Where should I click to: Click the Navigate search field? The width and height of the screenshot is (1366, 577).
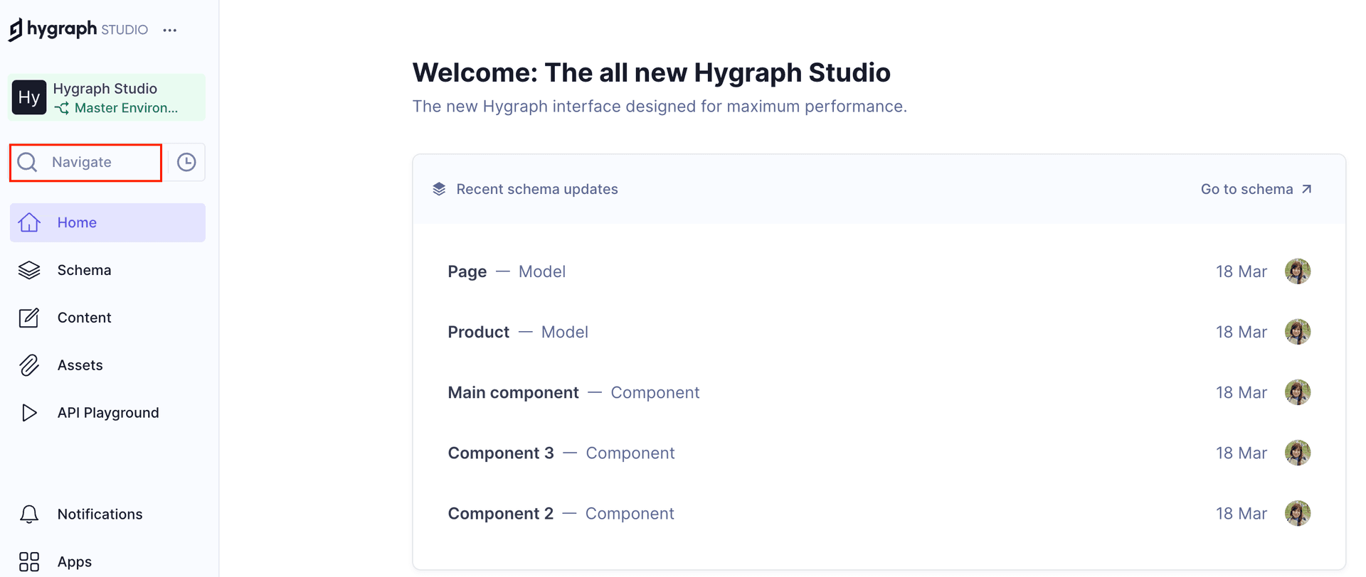(85, 163)
